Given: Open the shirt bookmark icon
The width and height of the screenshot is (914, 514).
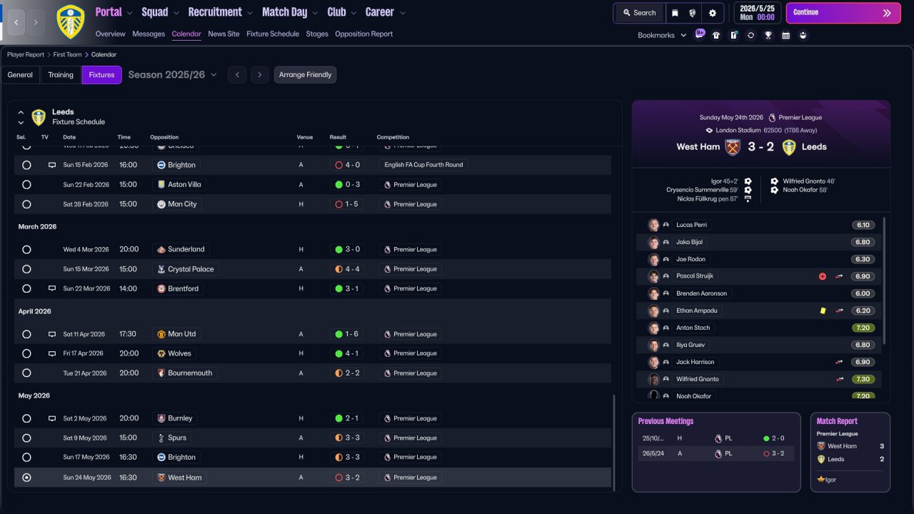Looking at the screenshot, I should [716, 35].
